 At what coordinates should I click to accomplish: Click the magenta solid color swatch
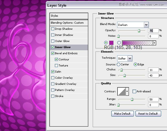point(111,43)
